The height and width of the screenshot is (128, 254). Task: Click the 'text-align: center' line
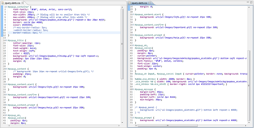click(150, 66)
